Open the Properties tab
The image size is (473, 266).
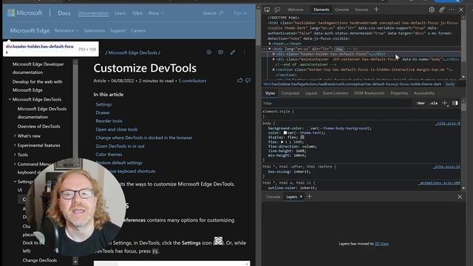[x=399, y=93]
